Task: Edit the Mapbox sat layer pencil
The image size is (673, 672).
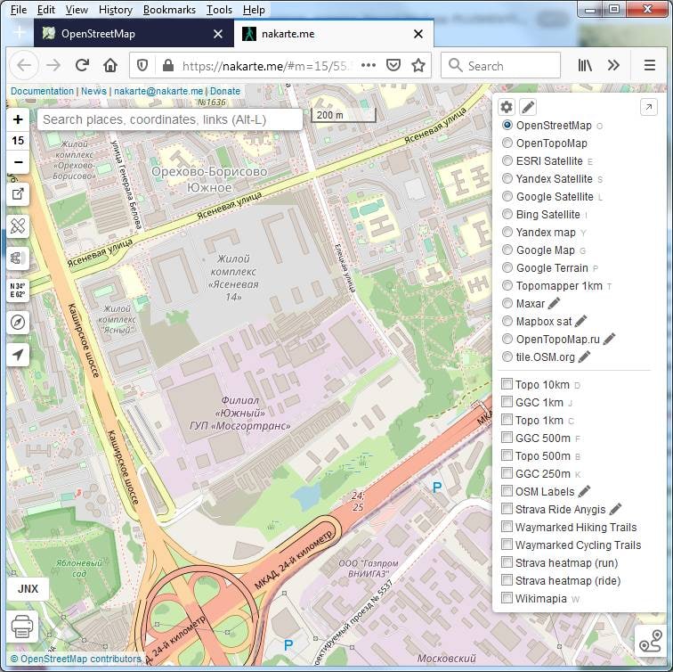Action: click(580, 321)
